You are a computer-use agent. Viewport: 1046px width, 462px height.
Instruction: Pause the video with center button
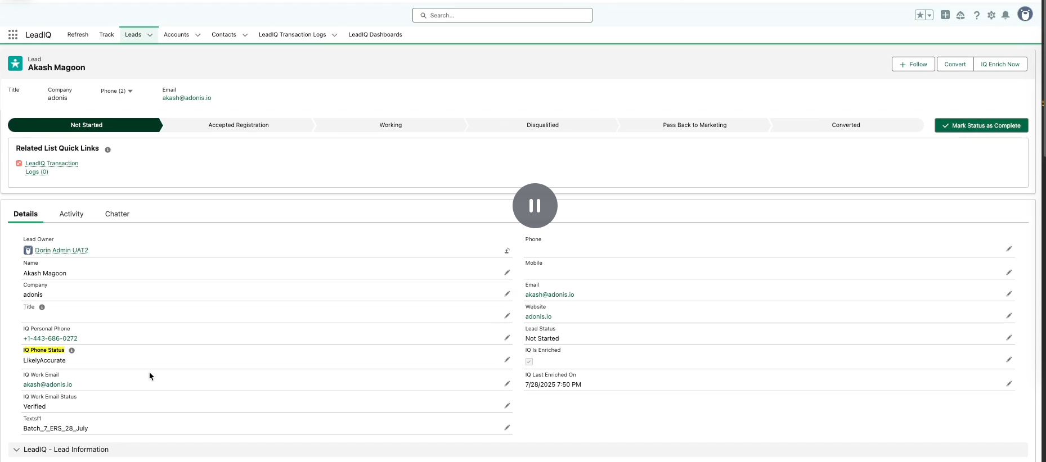535,206
